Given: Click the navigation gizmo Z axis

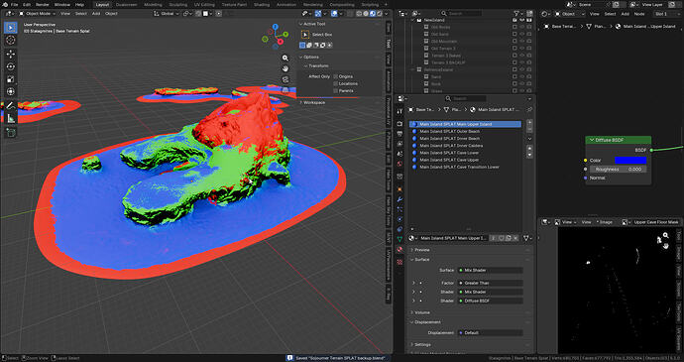Looking at the screenshot, I should 276,27.
